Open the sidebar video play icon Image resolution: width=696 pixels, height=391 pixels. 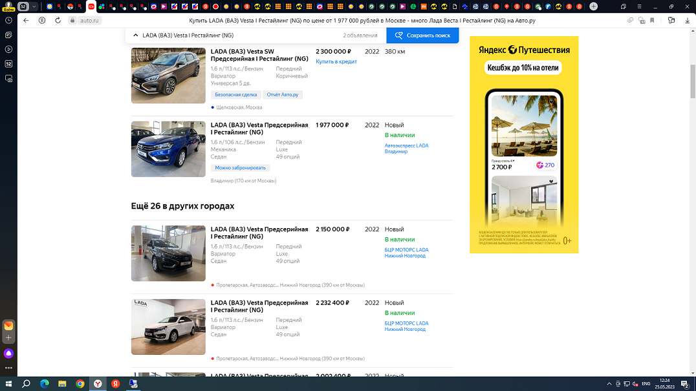point(8,49)
